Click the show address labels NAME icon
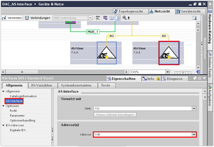This screenshot has width=214, height=147. [x=98, y=18]
